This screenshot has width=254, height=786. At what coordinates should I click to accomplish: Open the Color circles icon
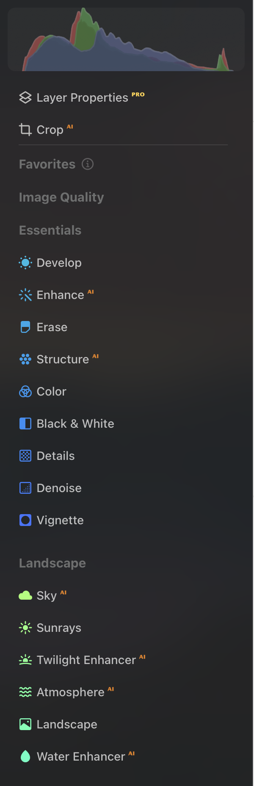point(25,391)
